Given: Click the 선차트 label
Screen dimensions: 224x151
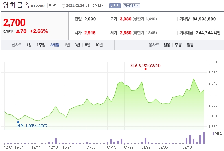Looking at the screenshot, I should pos(17,45).
